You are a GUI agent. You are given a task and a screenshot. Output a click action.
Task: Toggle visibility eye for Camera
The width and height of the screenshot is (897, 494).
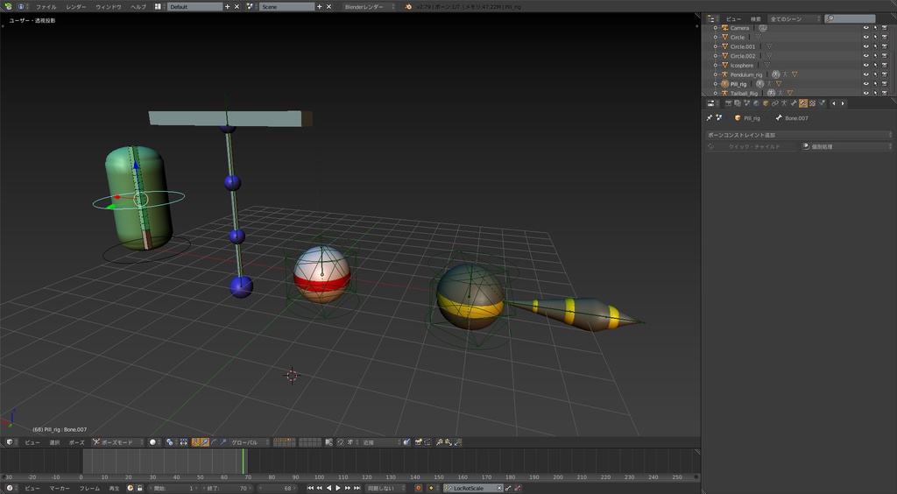(865, 28)
